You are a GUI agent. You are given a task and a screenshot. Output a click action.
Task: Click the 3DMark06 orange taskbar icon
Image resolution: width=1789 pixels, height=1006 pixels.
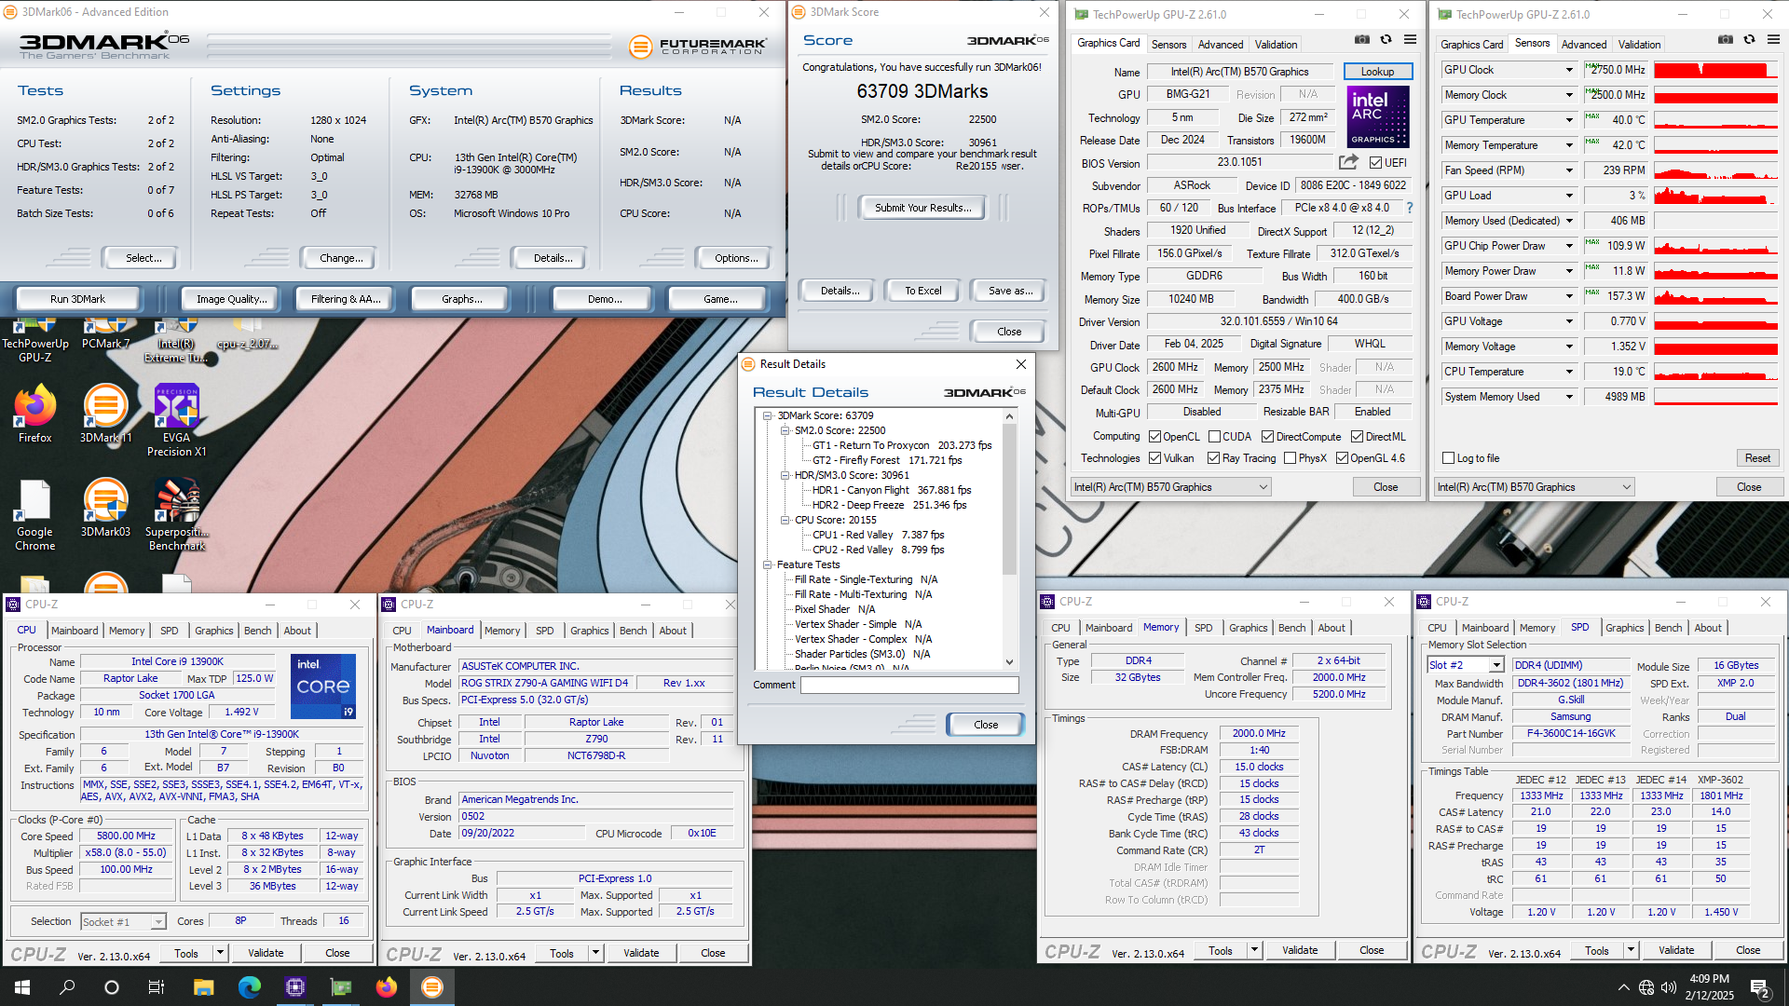tap(431, 987)
